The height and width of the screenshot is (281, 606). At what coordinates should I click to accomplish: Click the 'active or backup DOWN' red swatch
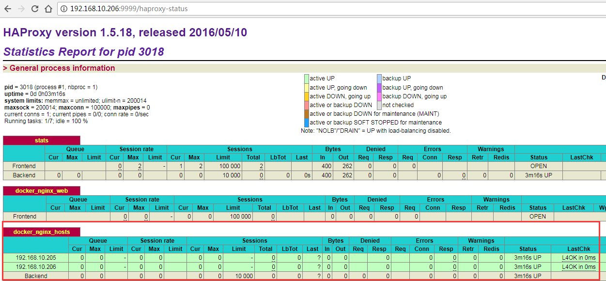click(306, 105)
